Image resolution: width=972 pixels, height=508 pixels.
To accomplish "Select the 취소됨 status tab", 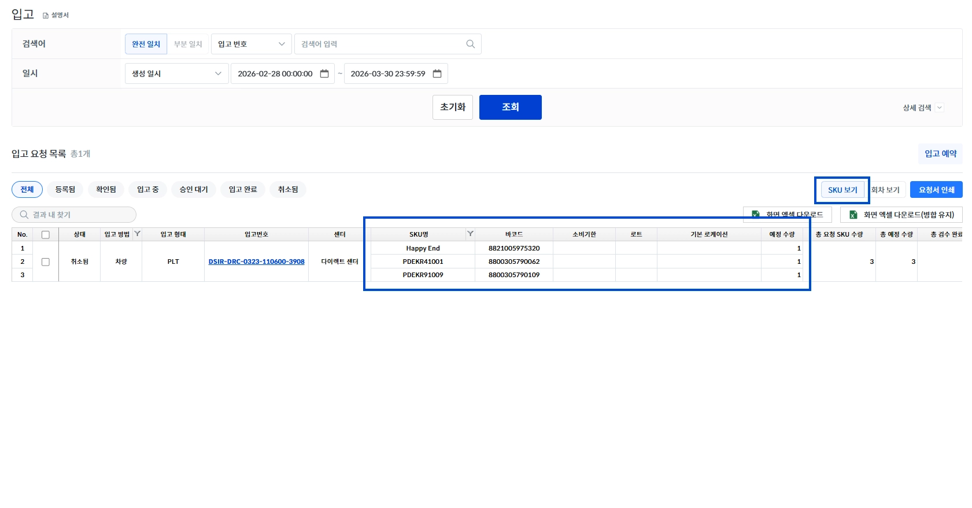I will pyautogui.click(x=288, y=189).
